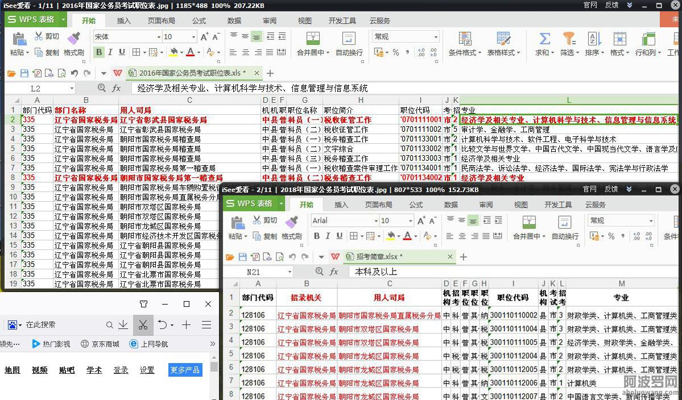The height and width of the screenshot is (400, 682).
Task: Click the Paste icon in the 2016 window
Action: click(19, 39)
